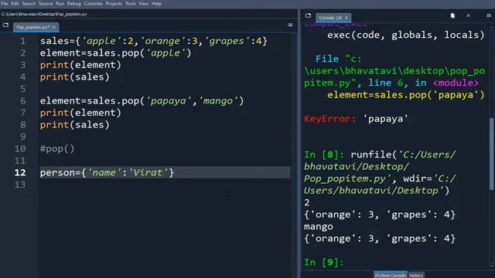Click the console output 'mango'
The height and width of the screenshot is (278, 495).
318,226
